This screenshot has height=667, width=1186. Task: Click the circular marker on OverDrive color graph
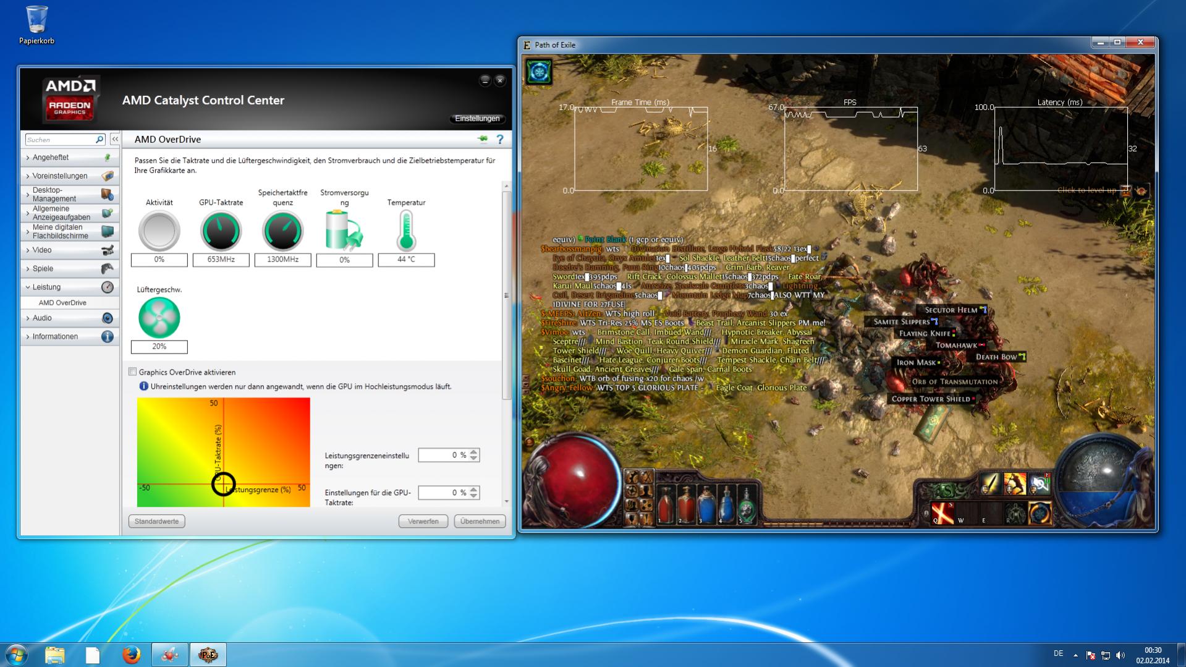(x=223, y=484)
